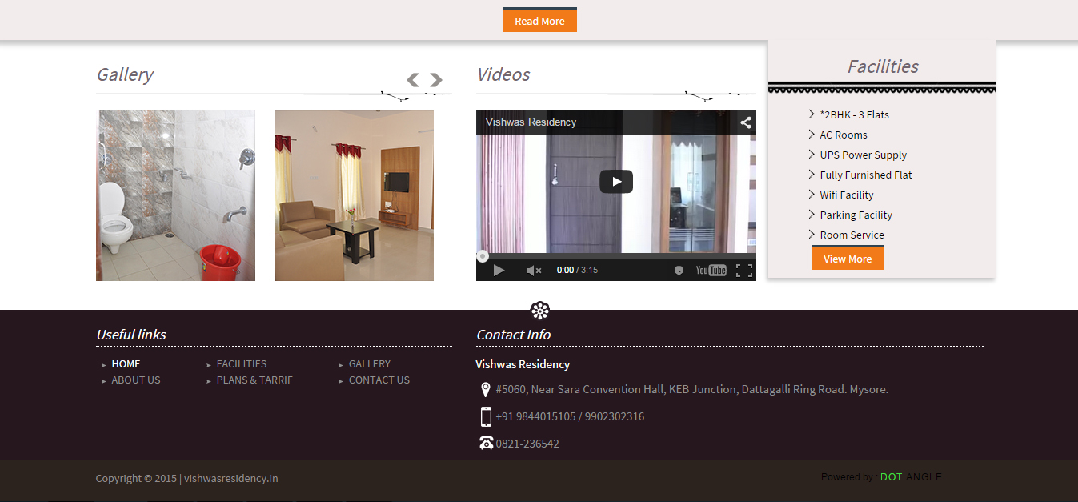Unmute the video via speaker icon
Viewport: 1078px width, 502px height.
533,271
